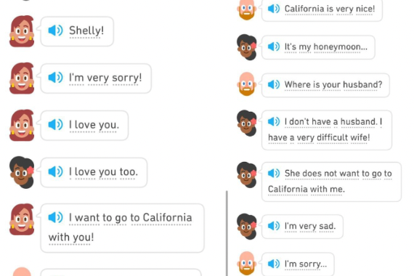Play audio for "I'm very sorry!"
The height and width of the screenshot is (276, 414).
[55, 78]
